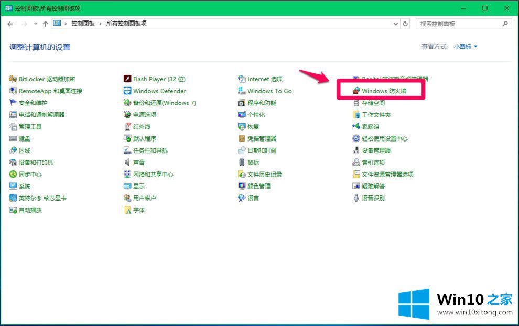Open 英特尔® 核芯显卡 icon

[x=13, y=198]
